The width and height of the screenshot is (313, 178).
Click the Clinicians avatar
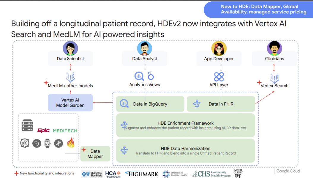pos(274,48)
